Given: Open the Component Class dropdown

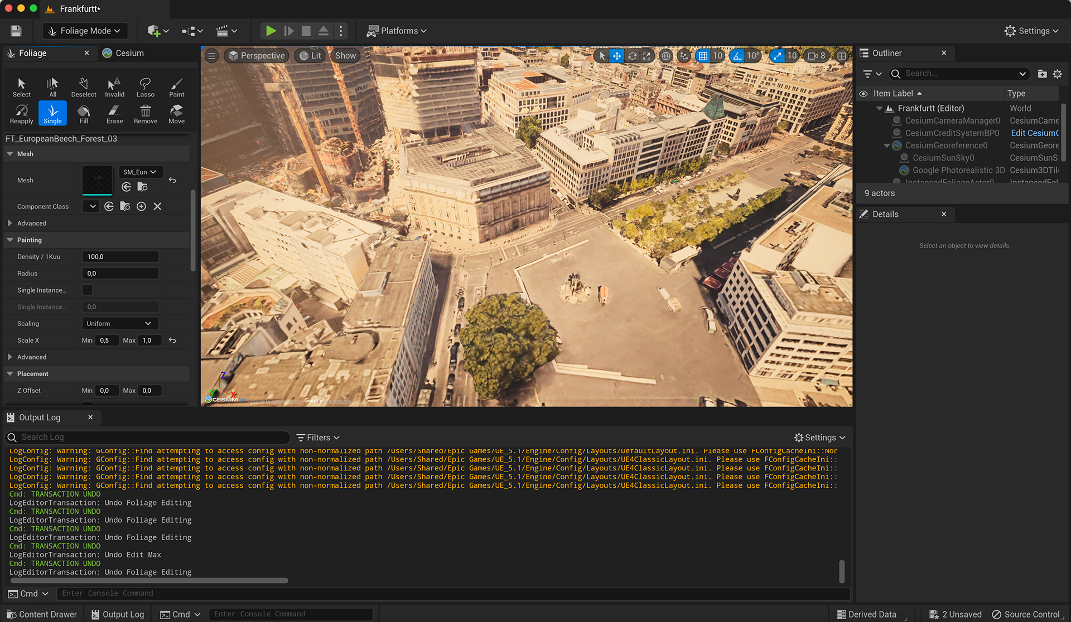Looking at the screenshot, I should tap(91, 206).
